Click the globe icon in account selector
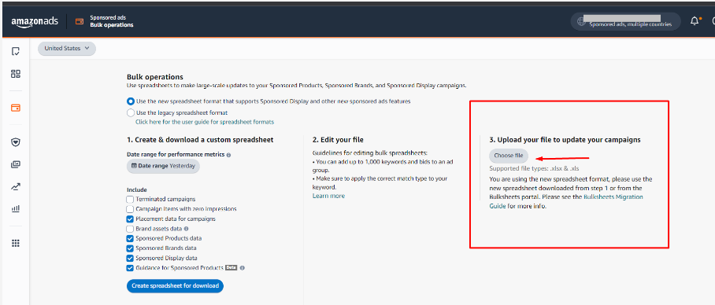The width and height of the screenshot is (715, 305). [x=581, y=21]
